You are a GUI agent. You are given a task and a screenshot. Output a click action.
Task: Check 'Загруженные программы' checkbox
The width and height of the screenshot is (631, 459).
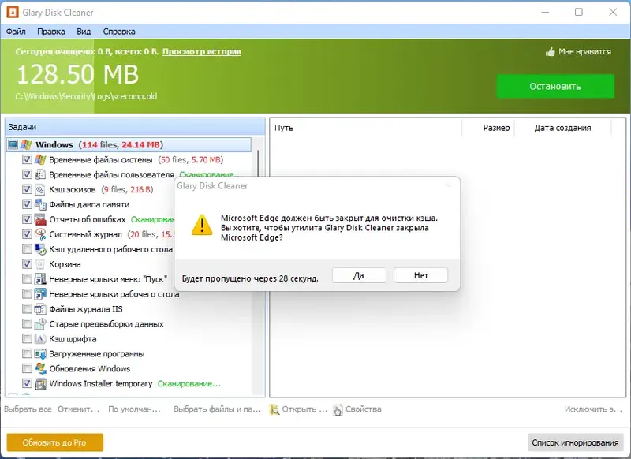tap(27, 353)
